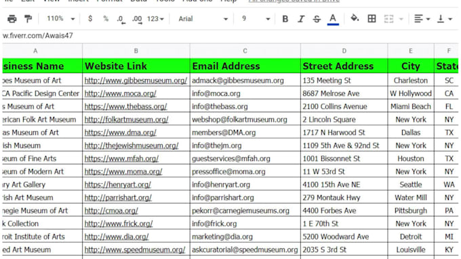Viewport: 461px width, 259px height.
Task: Select cell 8687 Melrose Ave
Action: (x=344, y=93)
